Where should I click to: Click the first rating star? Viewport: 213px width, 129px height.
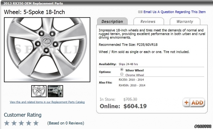7,123
